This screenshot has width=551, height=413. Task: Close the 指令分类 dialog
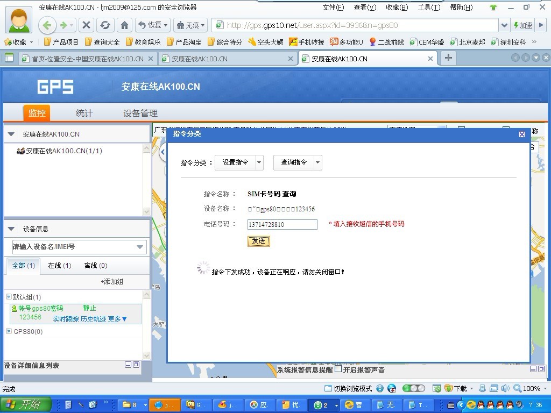click(x=522, y=134)
